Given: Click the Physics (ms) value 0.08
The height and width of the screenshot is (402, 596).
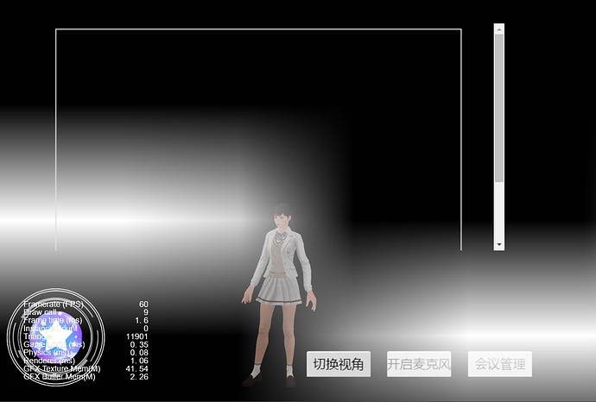Looking at the screenshot, I should pyautogui.click(x=139, y=353).
